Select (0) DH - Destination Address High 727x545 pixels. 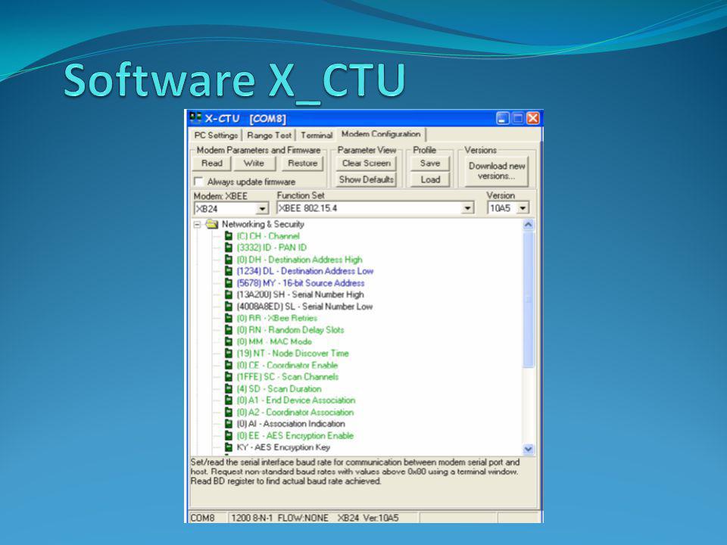click(299, 260)
